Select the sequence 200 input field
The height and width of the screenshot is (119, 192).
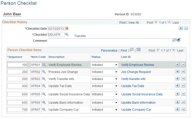[17, 72]
